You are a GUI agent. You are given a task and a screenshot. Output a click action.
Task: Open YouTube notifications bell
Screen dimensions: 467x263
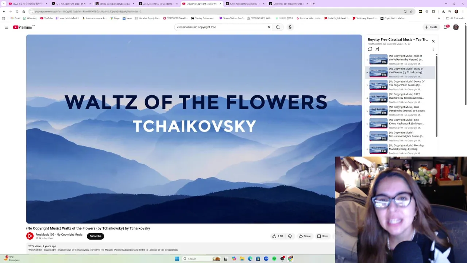coord(445,27)
